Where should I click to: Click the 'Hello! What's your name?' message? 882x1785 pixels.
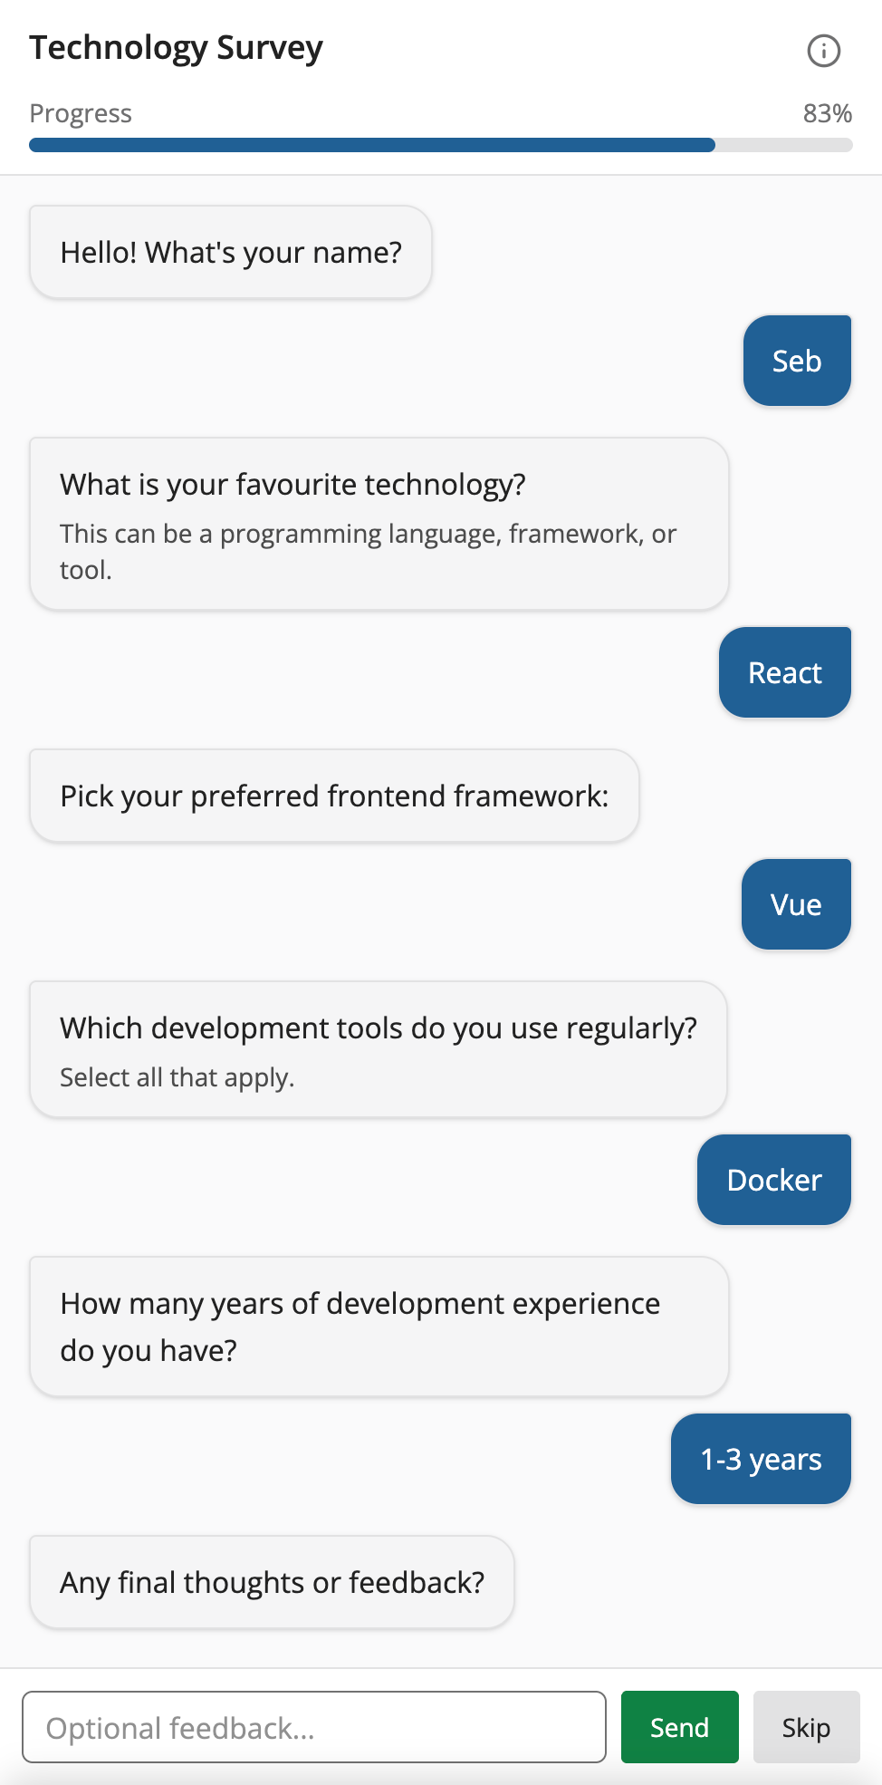click(x=231, y=252)
